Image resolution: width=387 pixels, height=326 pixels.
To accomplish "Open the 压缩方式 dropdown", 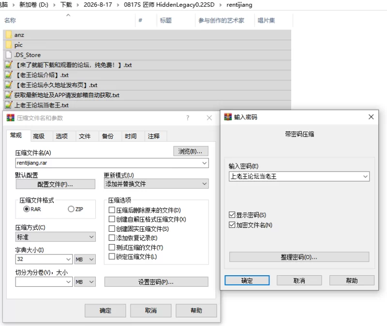I will coord(55,237).
